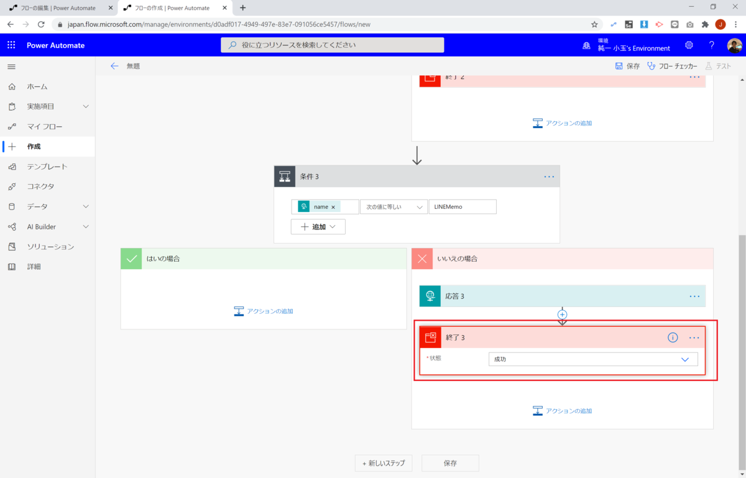Screen dimensions: 746x478
Task: Expand AI Builder in the sidebar
Action: click(86, 226)
